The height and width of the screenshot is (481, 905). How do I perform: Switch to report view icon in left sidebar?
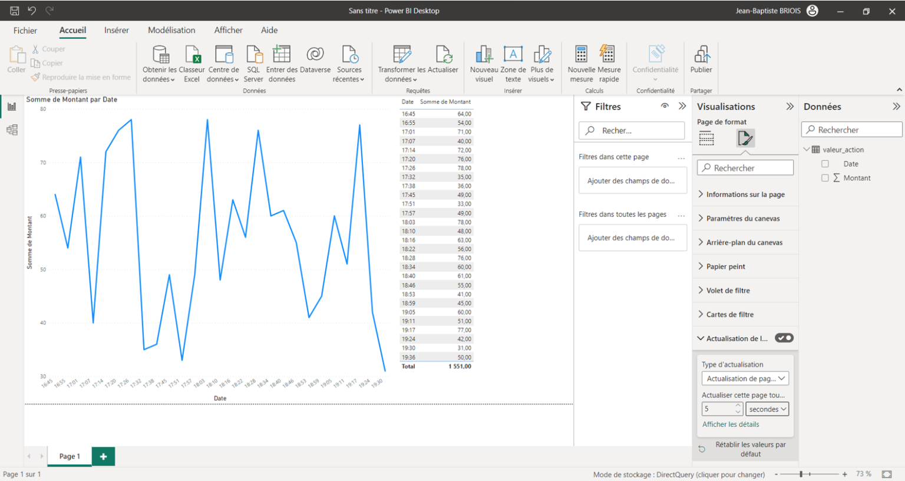12,107
